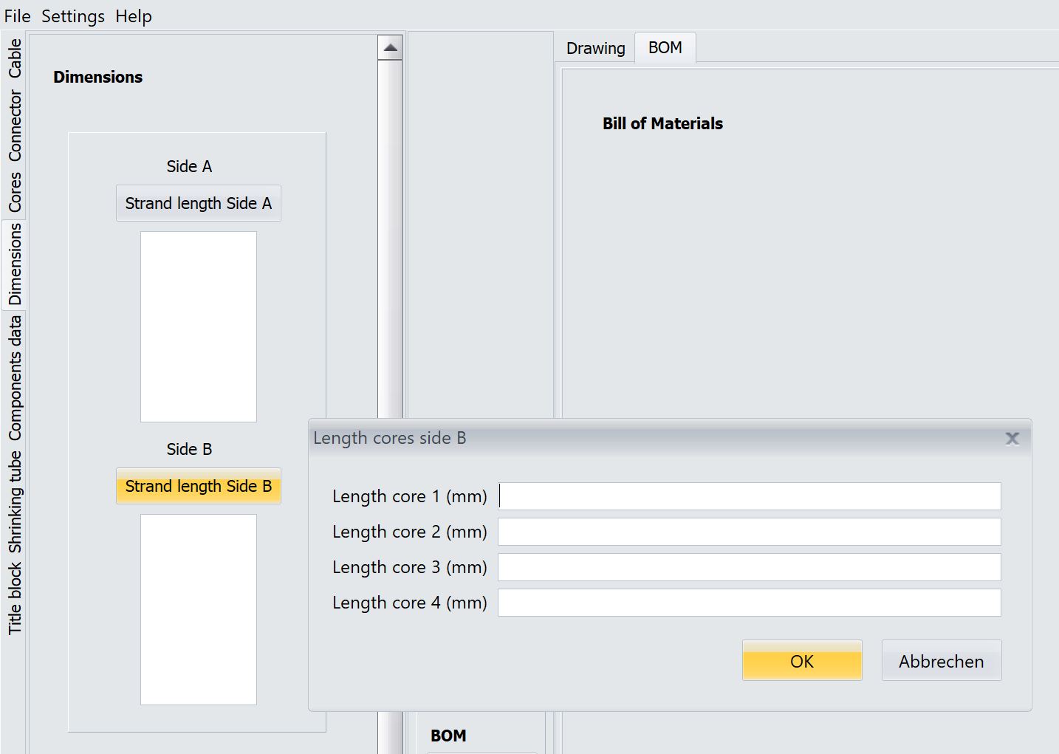Open the Shrinking tube side tab
The width and height of the screenshot is (1059, 754).
[15, 501]
